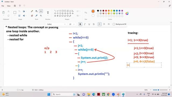Click the Resize and skew icon
This screenshot has width=172, height=97.
pos(19,16)
